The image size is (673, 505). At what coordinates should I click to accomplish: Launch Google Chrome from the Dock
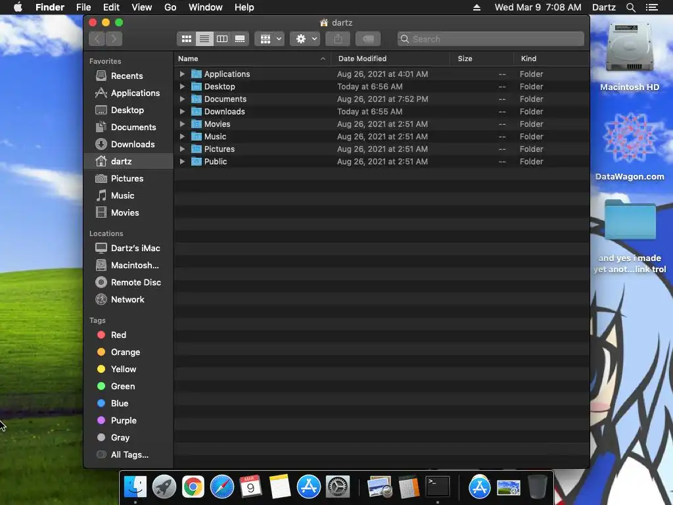193,487
